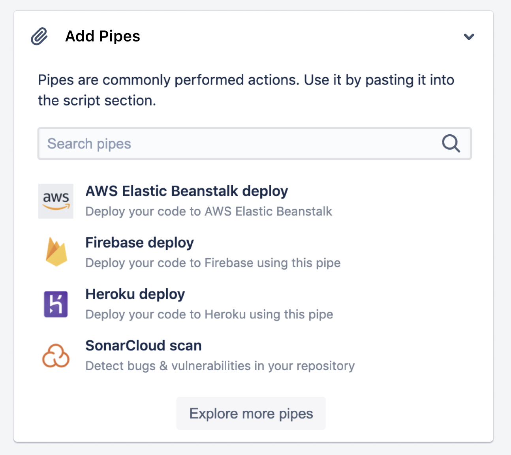
Task: Click the magnifying glass search icon
Action: coord(451,143)
